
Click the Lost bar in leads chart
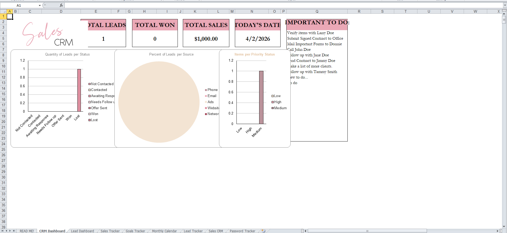pos(79,90)
